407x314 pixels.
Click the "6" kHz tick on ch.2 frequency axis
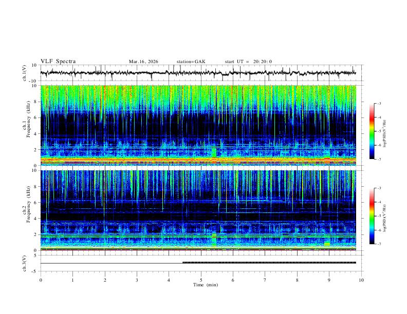pos(36,203)
